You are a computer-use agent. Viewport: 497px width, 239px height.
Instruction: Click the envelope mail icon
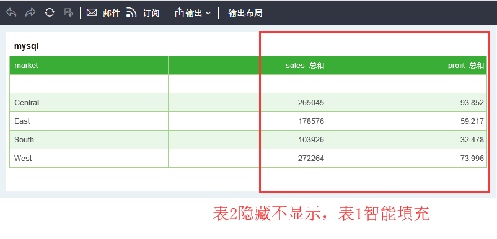click(92, 12)
